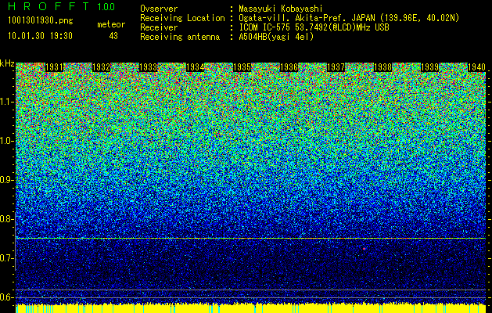Click the 0.7 frequency axis label

pyautogui.click(x=5, y=258)
